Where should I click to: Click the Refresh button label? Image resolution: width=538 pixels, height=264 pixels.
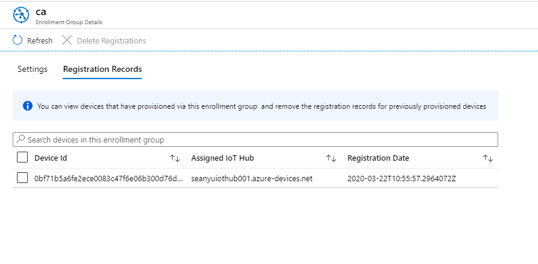tap(40, 40)
